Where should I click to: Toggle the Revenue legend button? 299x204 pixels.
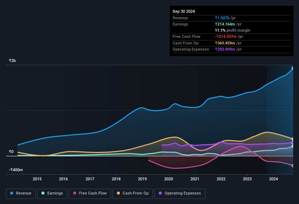click(21, 194)
